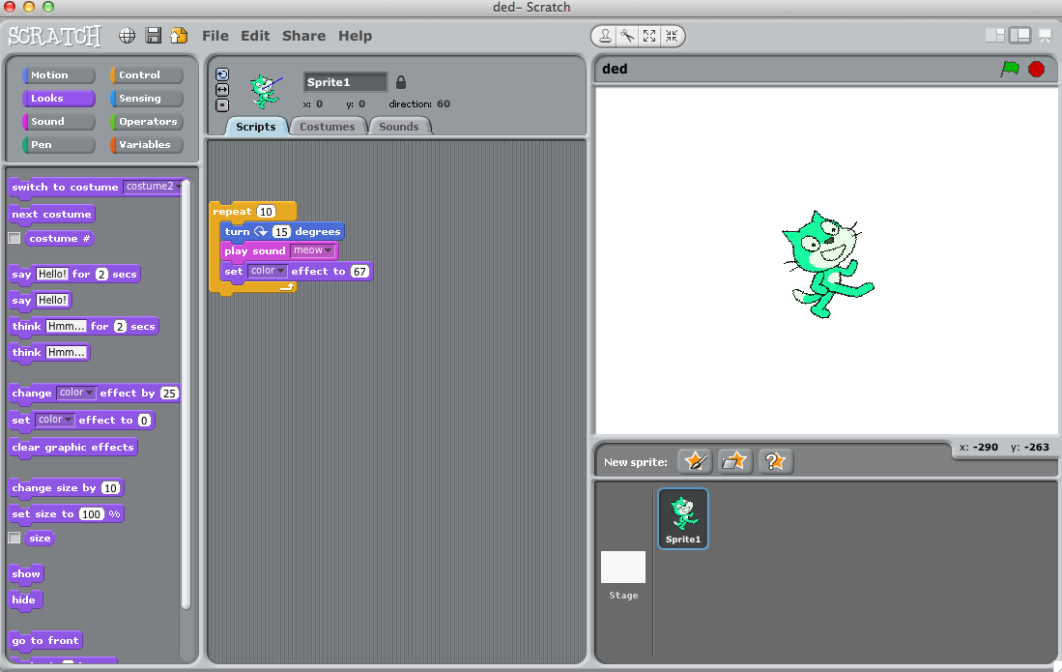Enable the costume # stage monitor

14,238
